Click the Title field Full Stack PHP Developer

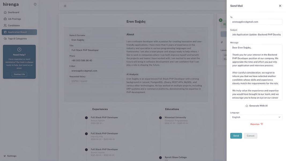pos(96,50)
